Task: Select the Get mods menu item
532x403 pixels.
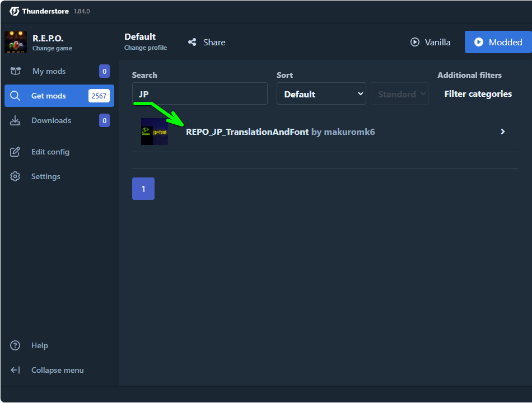Action: click(59, 96)
